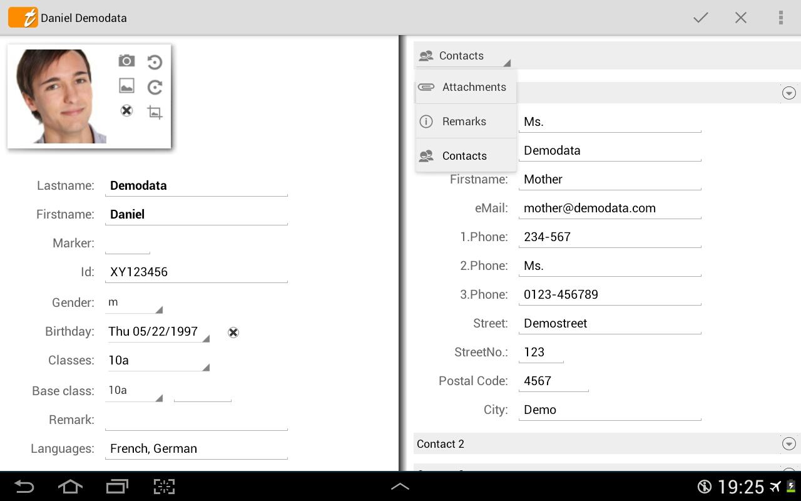Select Attachments from the dropdown list

coord(466,87)
